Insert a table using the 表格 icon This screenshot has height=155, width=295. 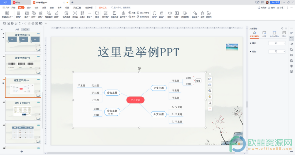click(18, 14)
